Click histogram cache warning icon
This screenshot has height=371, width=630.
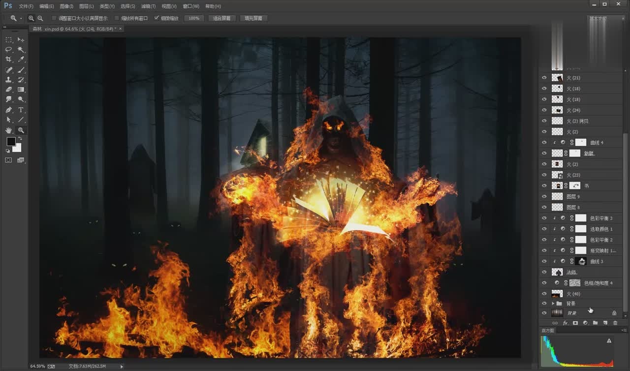tap(609, 340)
